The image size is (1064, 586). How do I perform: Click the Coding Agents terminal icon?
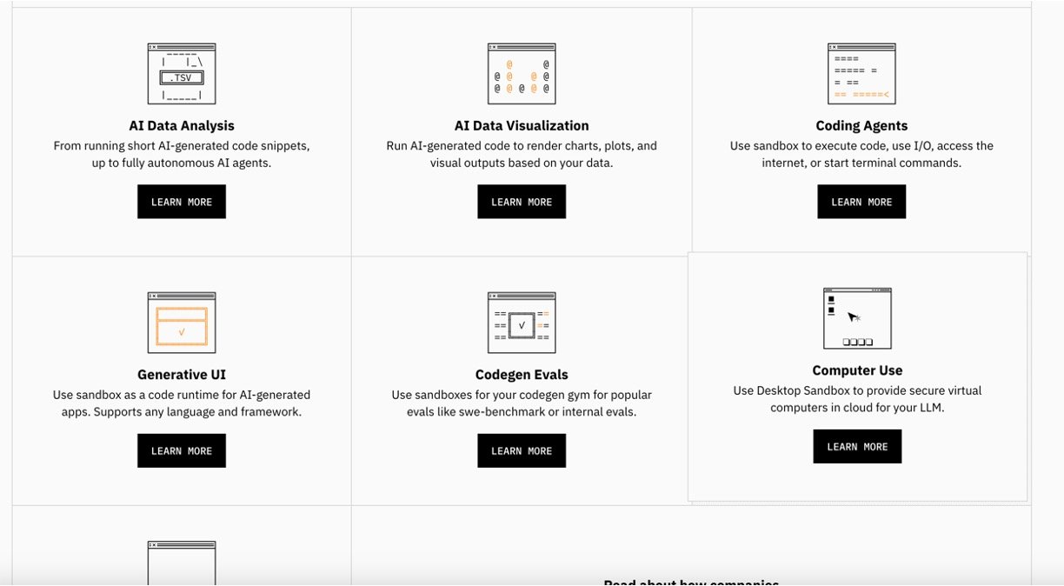pos(861,74)
